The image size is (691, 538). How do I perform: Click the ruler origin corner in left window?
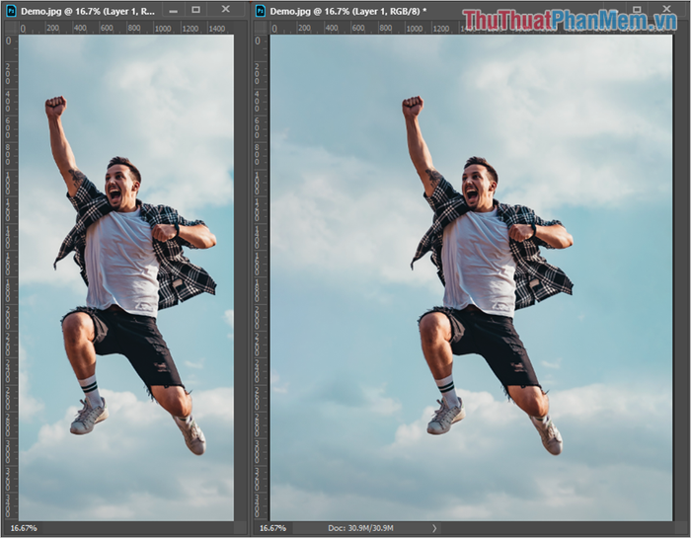11,29
